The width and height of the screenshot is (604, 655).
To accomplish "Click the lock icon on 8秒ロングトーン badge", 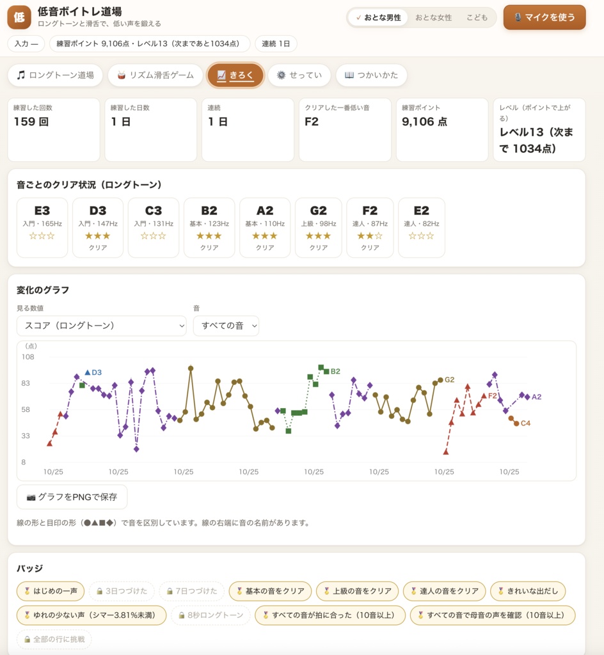I will (182, 615).
